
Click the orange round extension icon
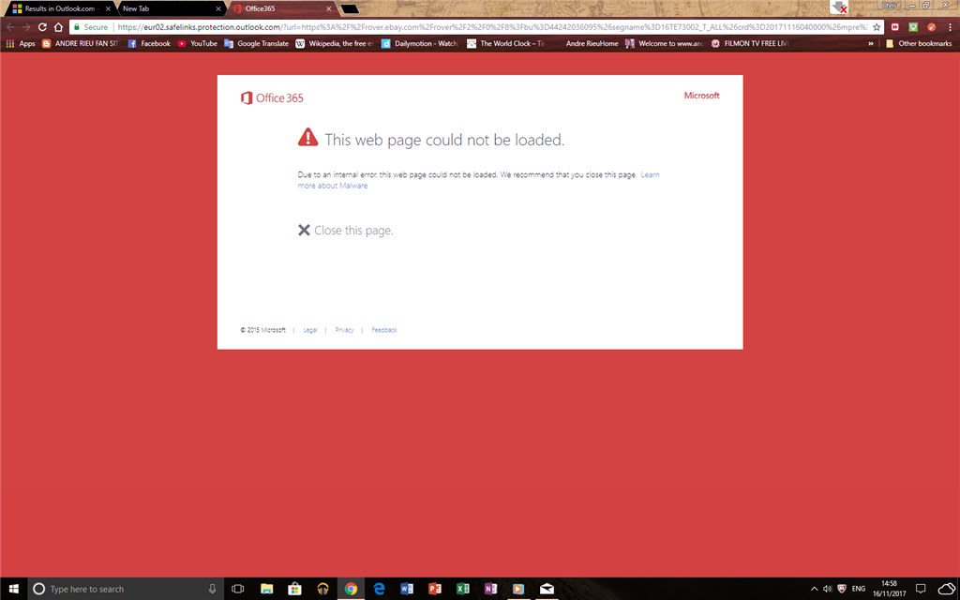pyautogui.click(x=931, y=27)
